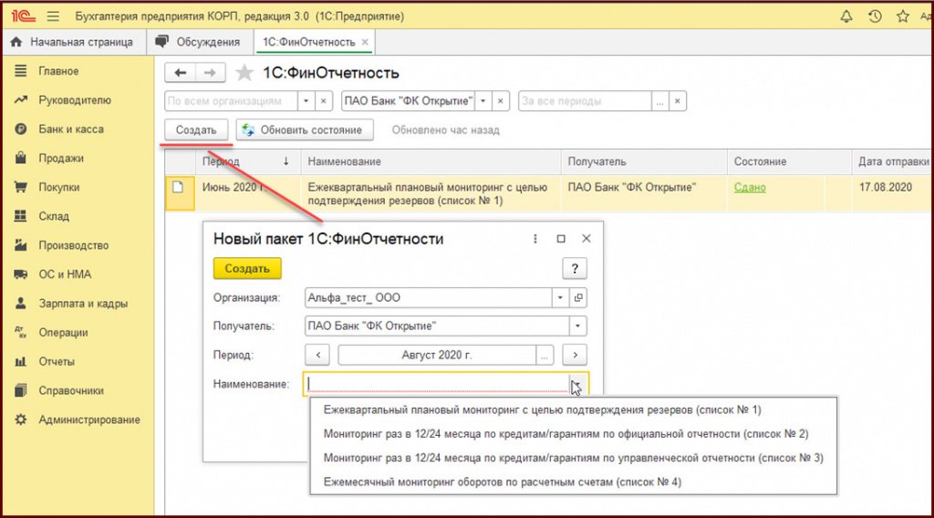Switch to the Обсуждения tab

point(199,42)
